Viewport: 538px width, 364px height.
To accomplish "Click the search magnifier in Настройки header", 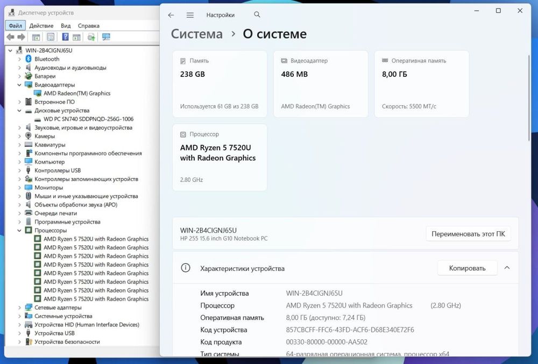I will click(x=257, y=15).
